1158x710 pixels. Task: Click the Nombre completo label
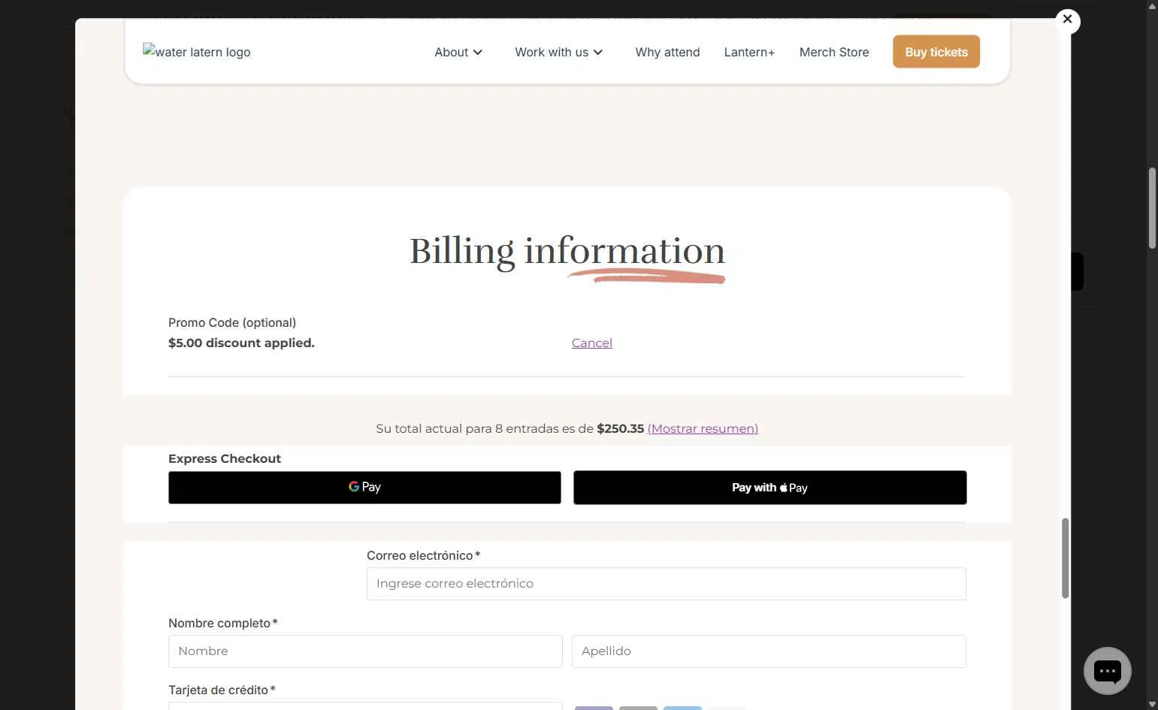(x=223, y=623)
